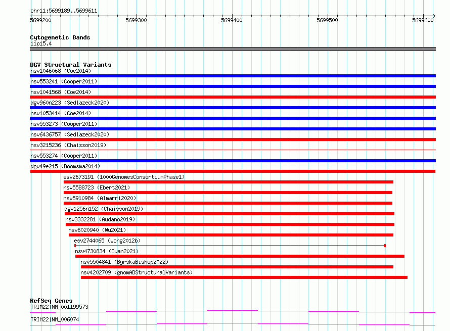The image size is (450, 331).
Task: Select the red bar under nsv4730834 (Quan2021)
Action: tap(240, 256)
